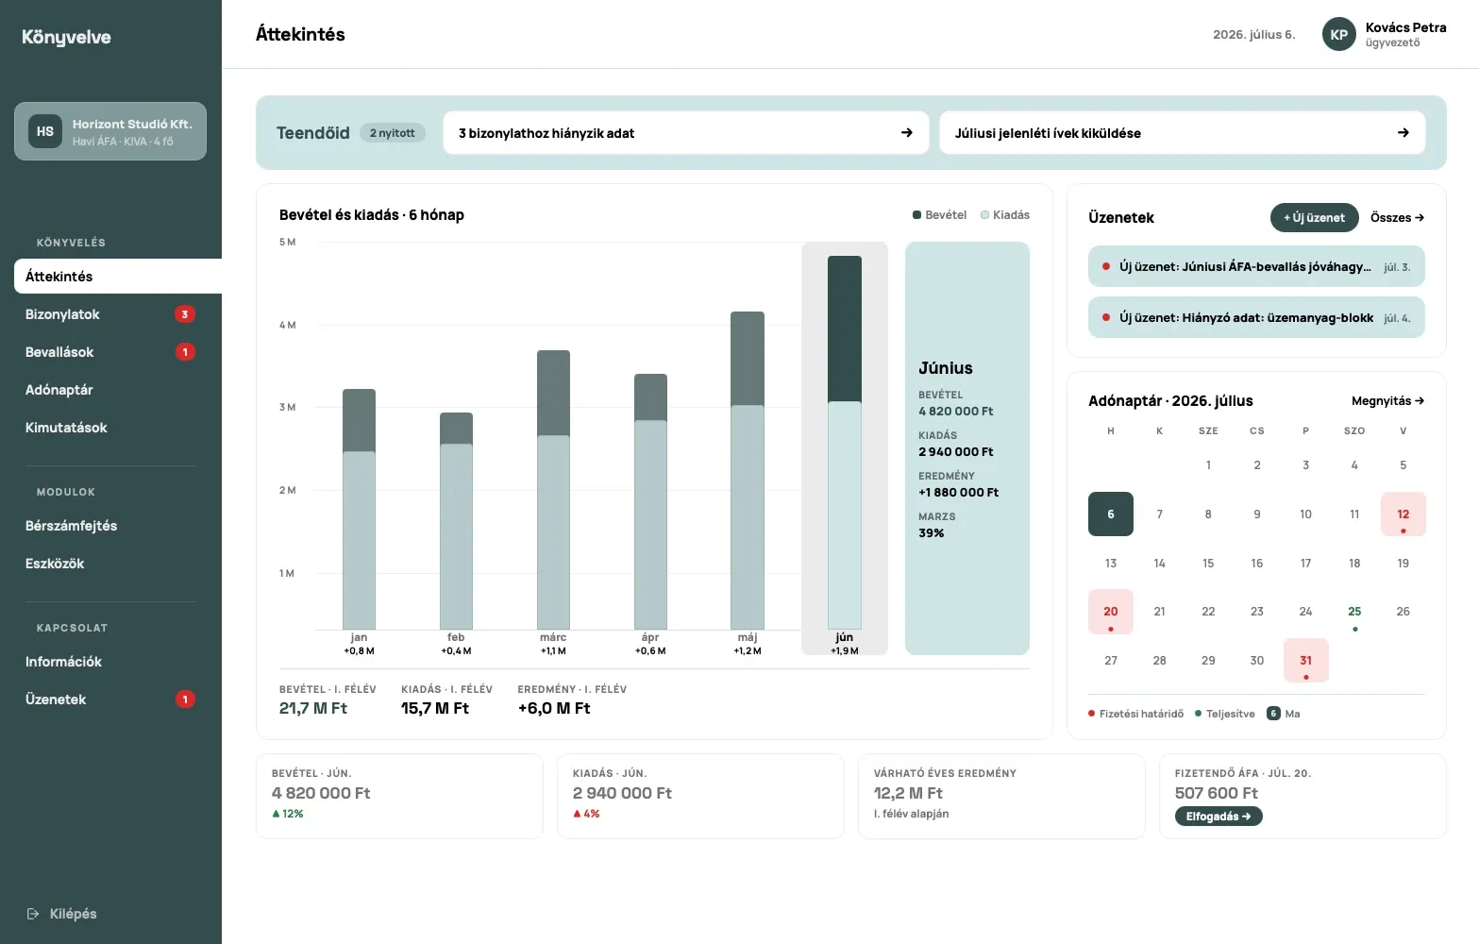Click the Könyvelve logo
The height and width of the screenshot is (944, 1479).
coord(66,37)
